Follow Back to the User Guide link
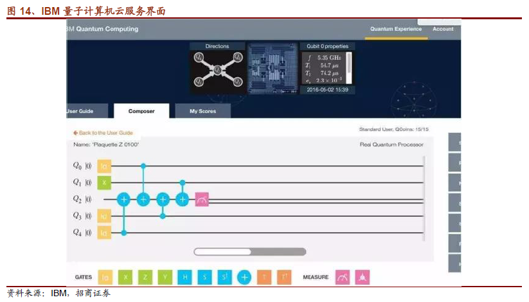Image resolution: width=529 pixels, height=302 pixels. tap(103, 133)
